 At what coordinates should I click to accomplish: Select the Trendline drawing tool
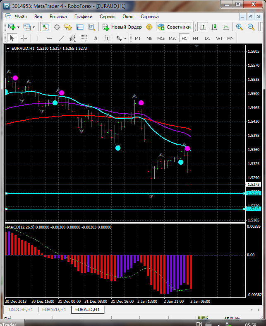click(x=61, y=38)
